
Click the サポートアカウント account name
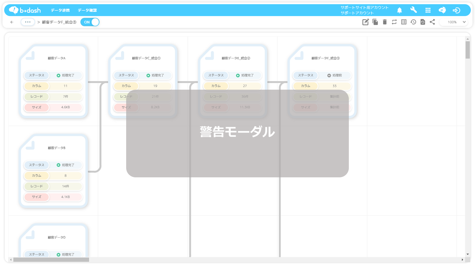[357, 13]
